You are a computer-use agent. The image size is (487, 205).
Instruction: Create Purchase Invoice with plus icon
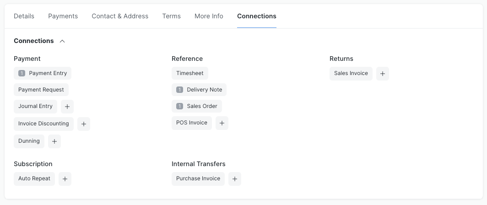(235, 179)
